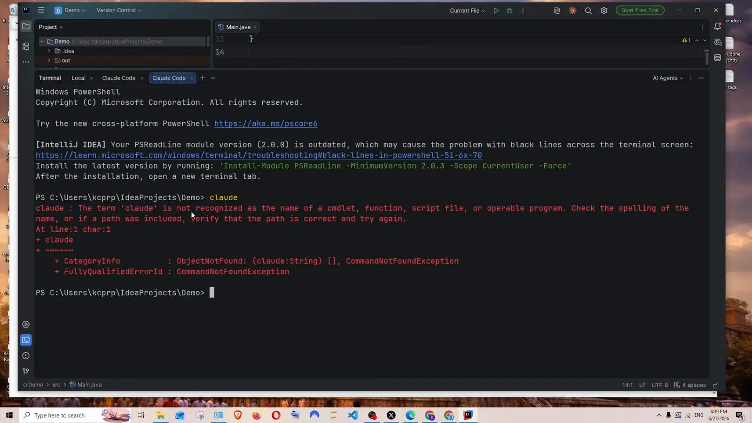Screen dimensions: 752x423
Task: Open the Version Control dropdown
Action: pyautogui.click(x=119, y=10)
